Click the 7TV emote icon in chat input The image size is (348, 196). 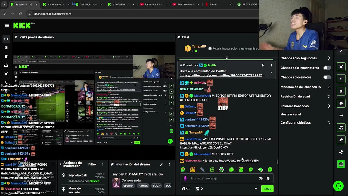click(x=261, y=178)
